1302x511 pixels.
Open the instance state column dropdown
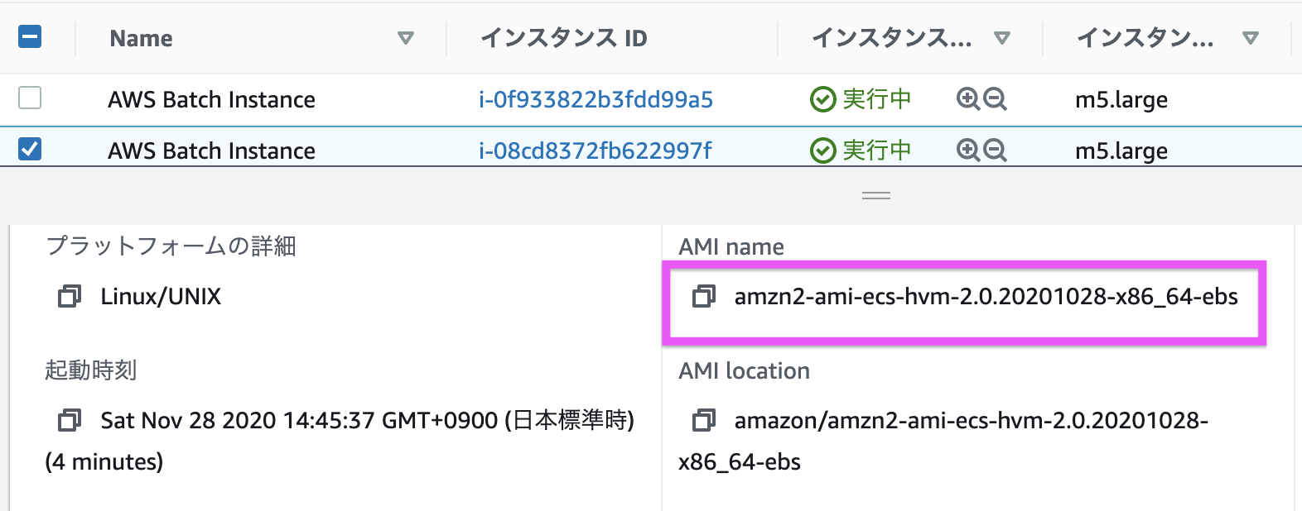tap(1003, 37)
